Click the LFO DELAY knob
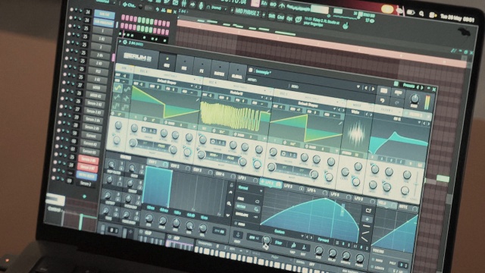The width and height of the screenshot is (485, 273). pos(333,253)
